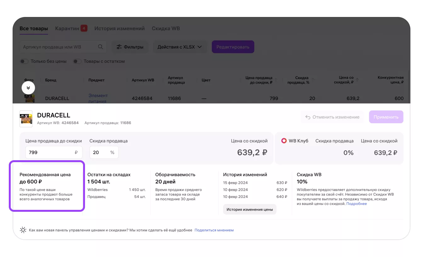Click the search magnifier icon
This screenshot has width=423, height=257.
coord(100,47)
